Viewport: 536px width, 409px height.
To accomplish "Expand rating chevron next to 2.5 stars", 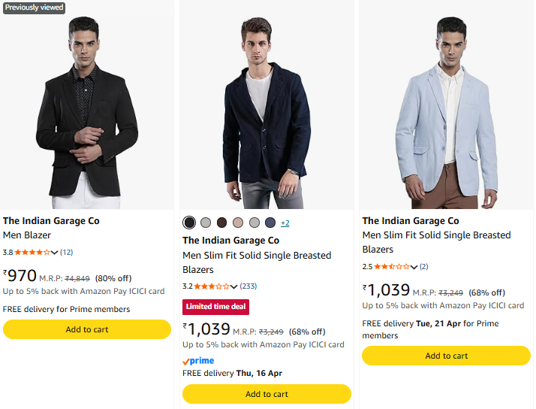I will (414, 267).
